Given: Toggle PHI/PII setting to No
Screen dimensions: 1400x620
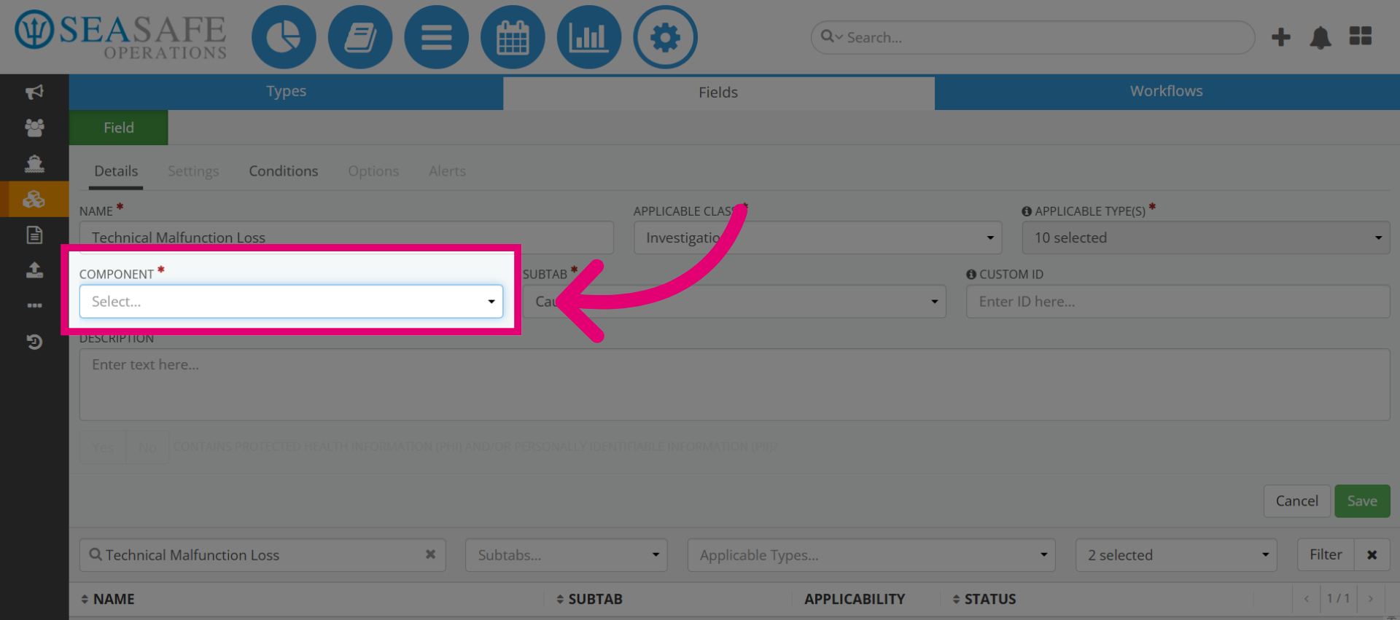Looking at the screenshot, I should pos(147,447).
